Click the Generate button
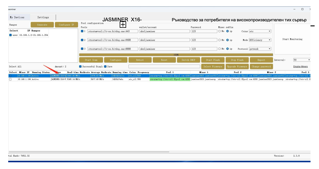319x169 pixels. click(42, 25)
